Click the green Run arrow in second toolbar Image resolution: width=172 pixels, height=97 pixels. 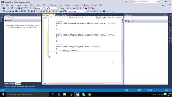38,11
